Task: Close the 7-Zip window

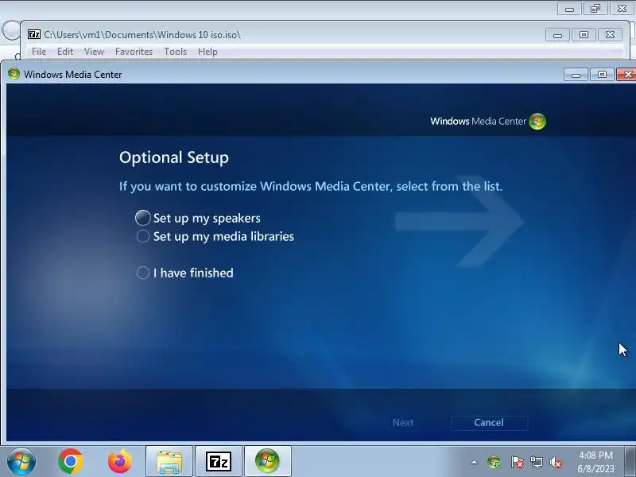Action: (x=610, y=35)
